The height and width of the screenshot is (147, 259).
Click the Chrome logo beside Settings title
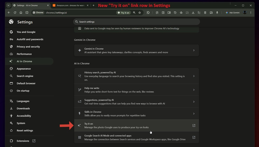(x=11, y=22)
